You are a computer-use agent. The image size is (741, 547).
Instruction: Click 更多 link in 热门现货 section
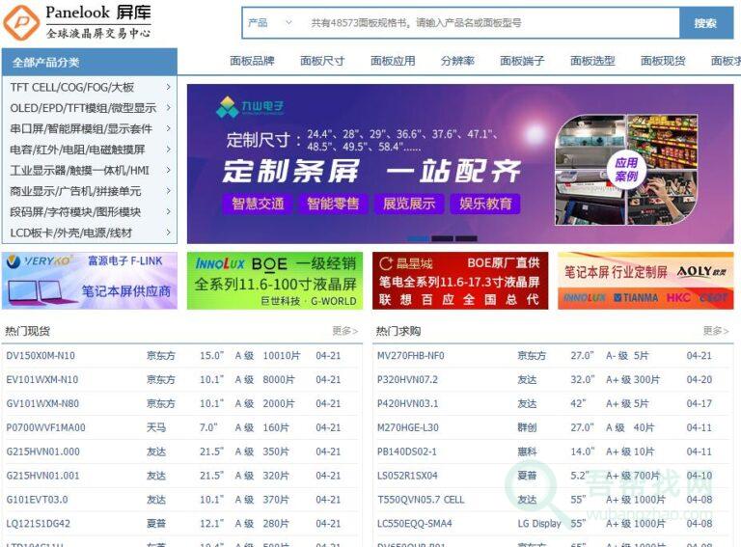(x=344, y=331)
